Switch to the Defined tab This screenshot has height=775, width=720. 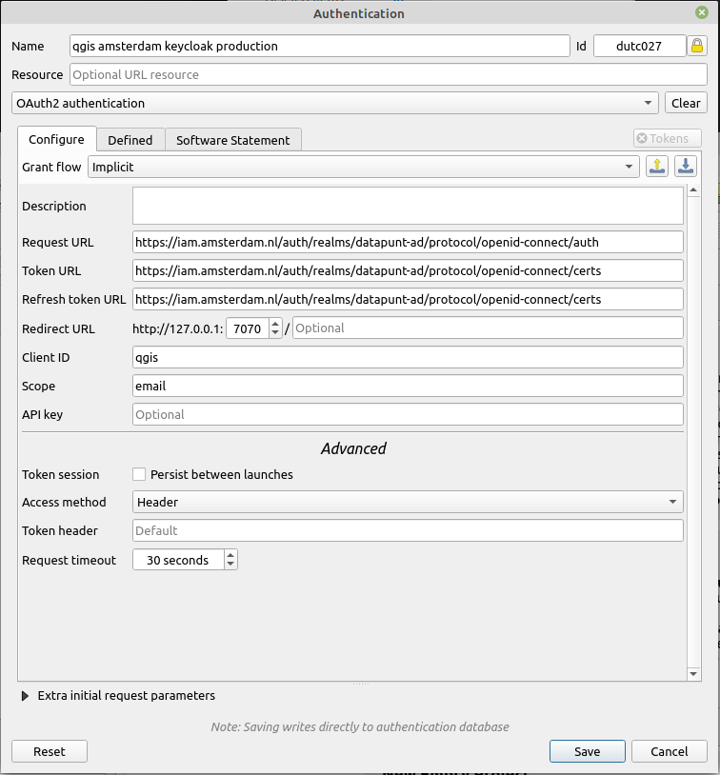click(130, 139)
